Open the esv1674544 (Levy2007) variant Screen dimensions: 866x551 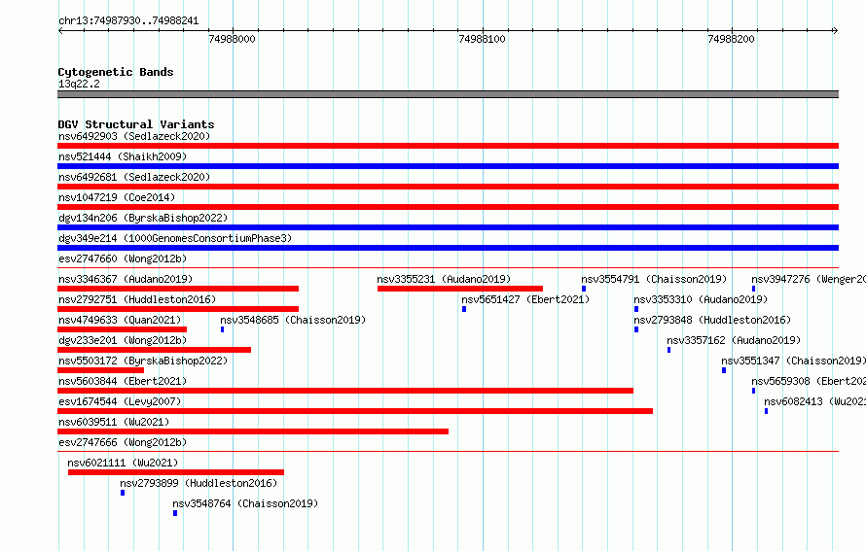pyautogui.click(x=120, y=401)
